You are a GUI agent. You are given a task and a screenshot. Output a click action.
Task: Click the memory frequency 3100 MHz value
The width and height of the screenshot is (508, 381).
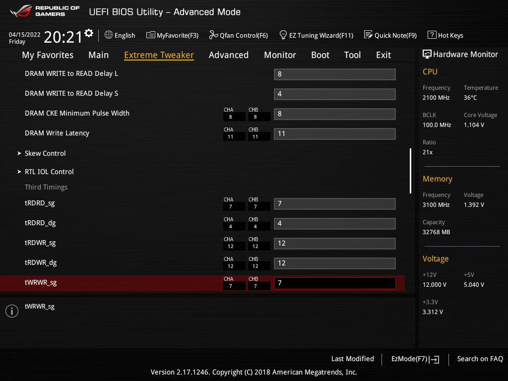click(x=436, y=205)
